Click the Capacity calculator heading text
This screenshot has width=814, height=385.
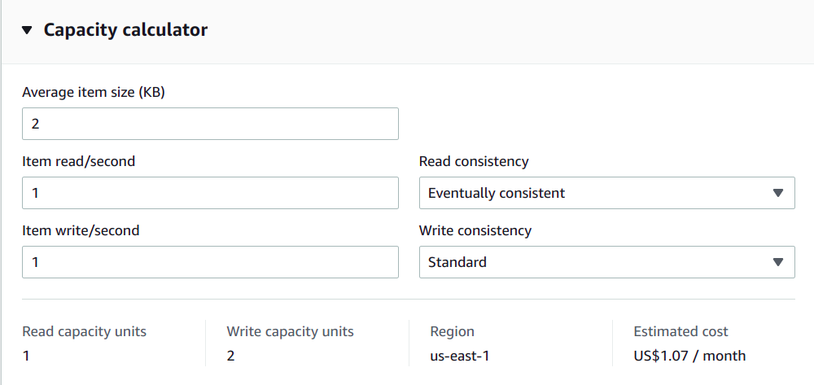(x=125, y=30)
